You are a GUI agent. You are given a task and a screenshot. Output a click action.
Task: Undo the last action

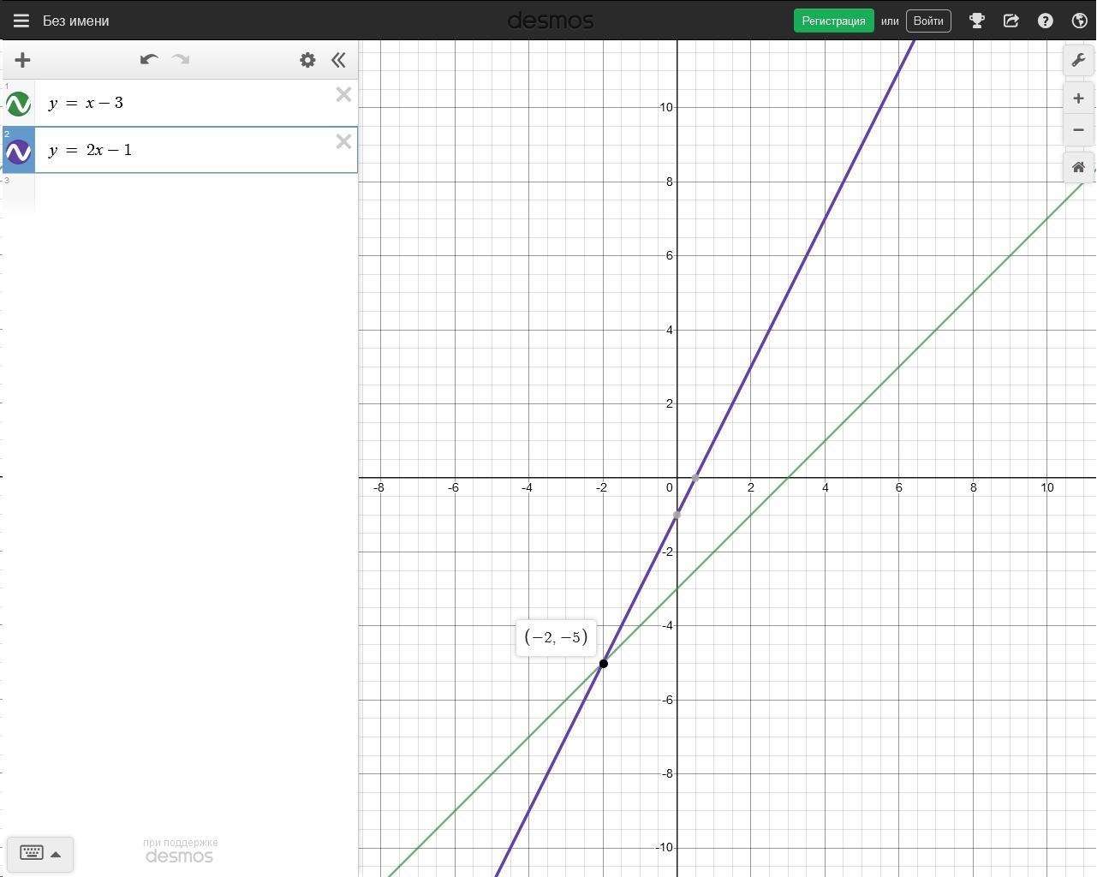[149, 60]
